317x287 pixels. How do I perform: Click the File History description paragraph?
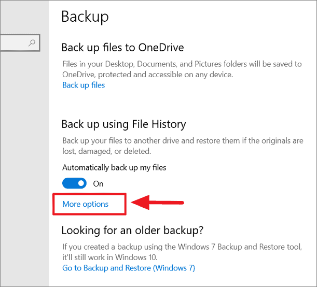click(183, 146)
